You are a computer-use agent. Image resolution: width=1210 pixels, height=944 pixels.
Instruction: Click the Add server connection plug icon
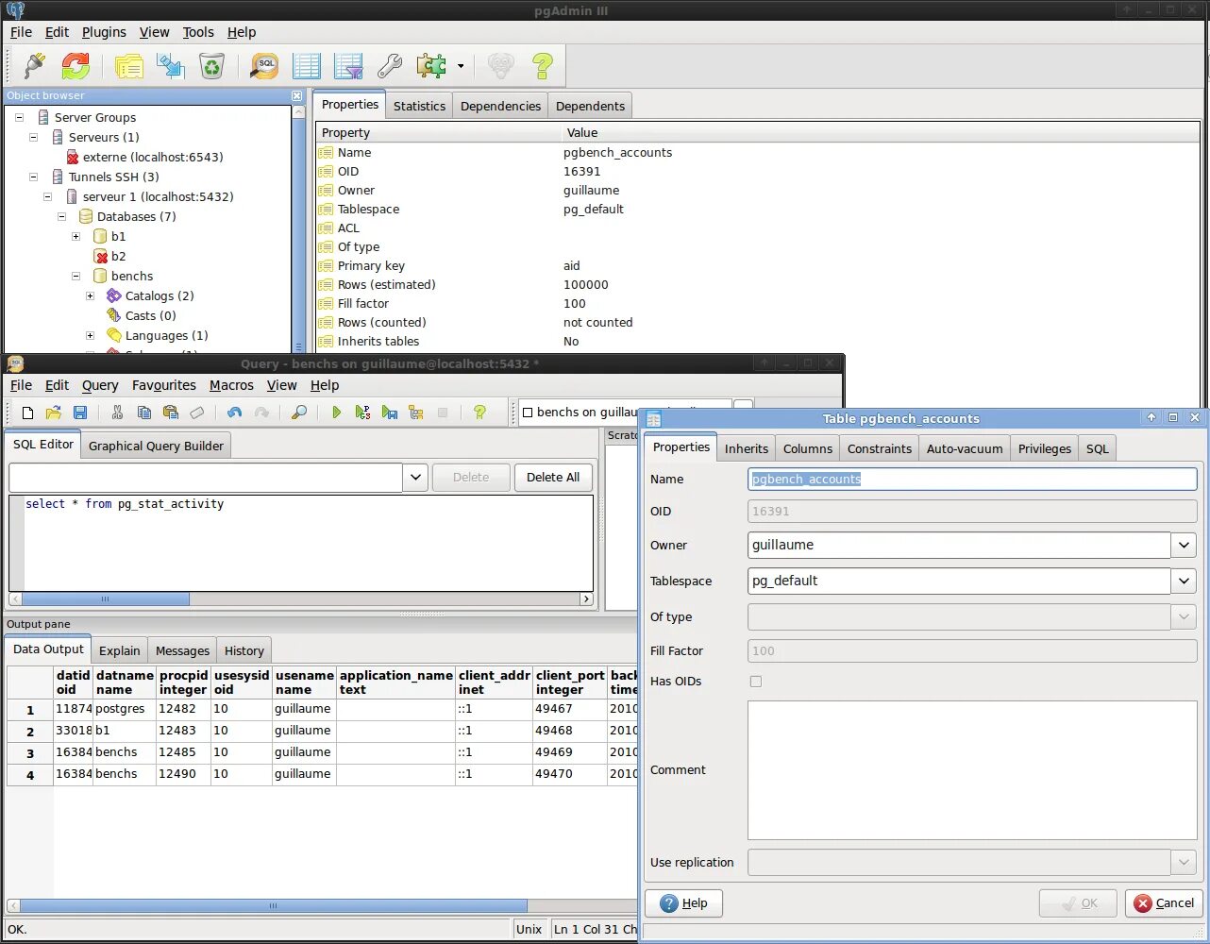click(35, 66)
